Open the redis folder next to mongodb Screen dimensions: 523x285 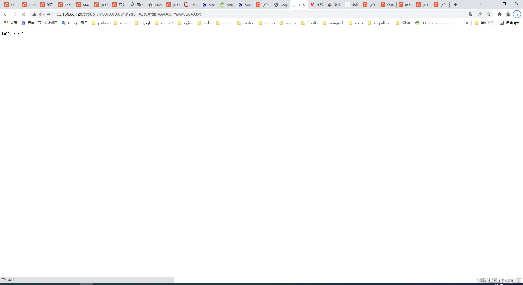point(356,23)
